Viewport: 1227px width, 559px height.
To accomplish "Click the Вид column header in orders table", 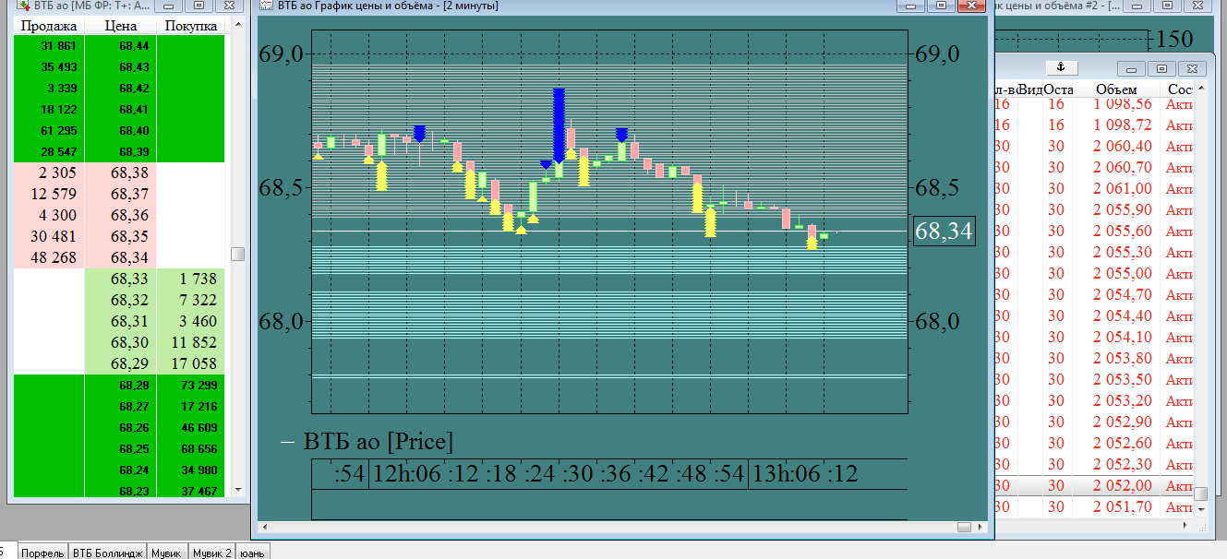I will point(1031,89).
